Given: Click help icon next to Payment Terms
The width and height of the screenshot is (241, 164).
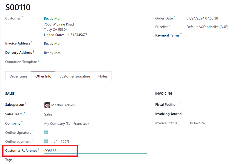Looking at the screenshot, I should point(181,34).
